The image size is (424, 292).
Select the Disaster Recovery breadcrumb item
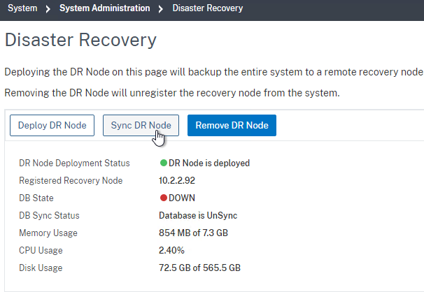[208, 8]
